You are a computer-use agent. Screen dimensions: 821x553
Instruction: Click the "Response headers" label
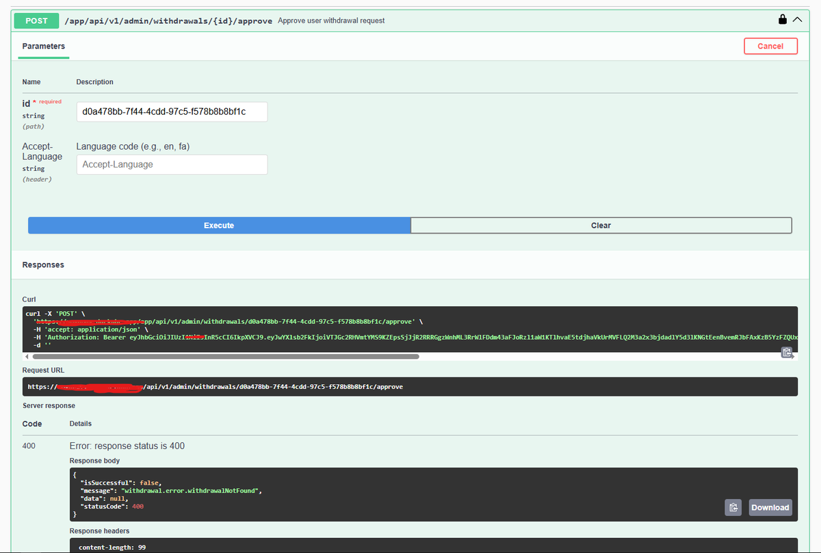coord(99,530)
